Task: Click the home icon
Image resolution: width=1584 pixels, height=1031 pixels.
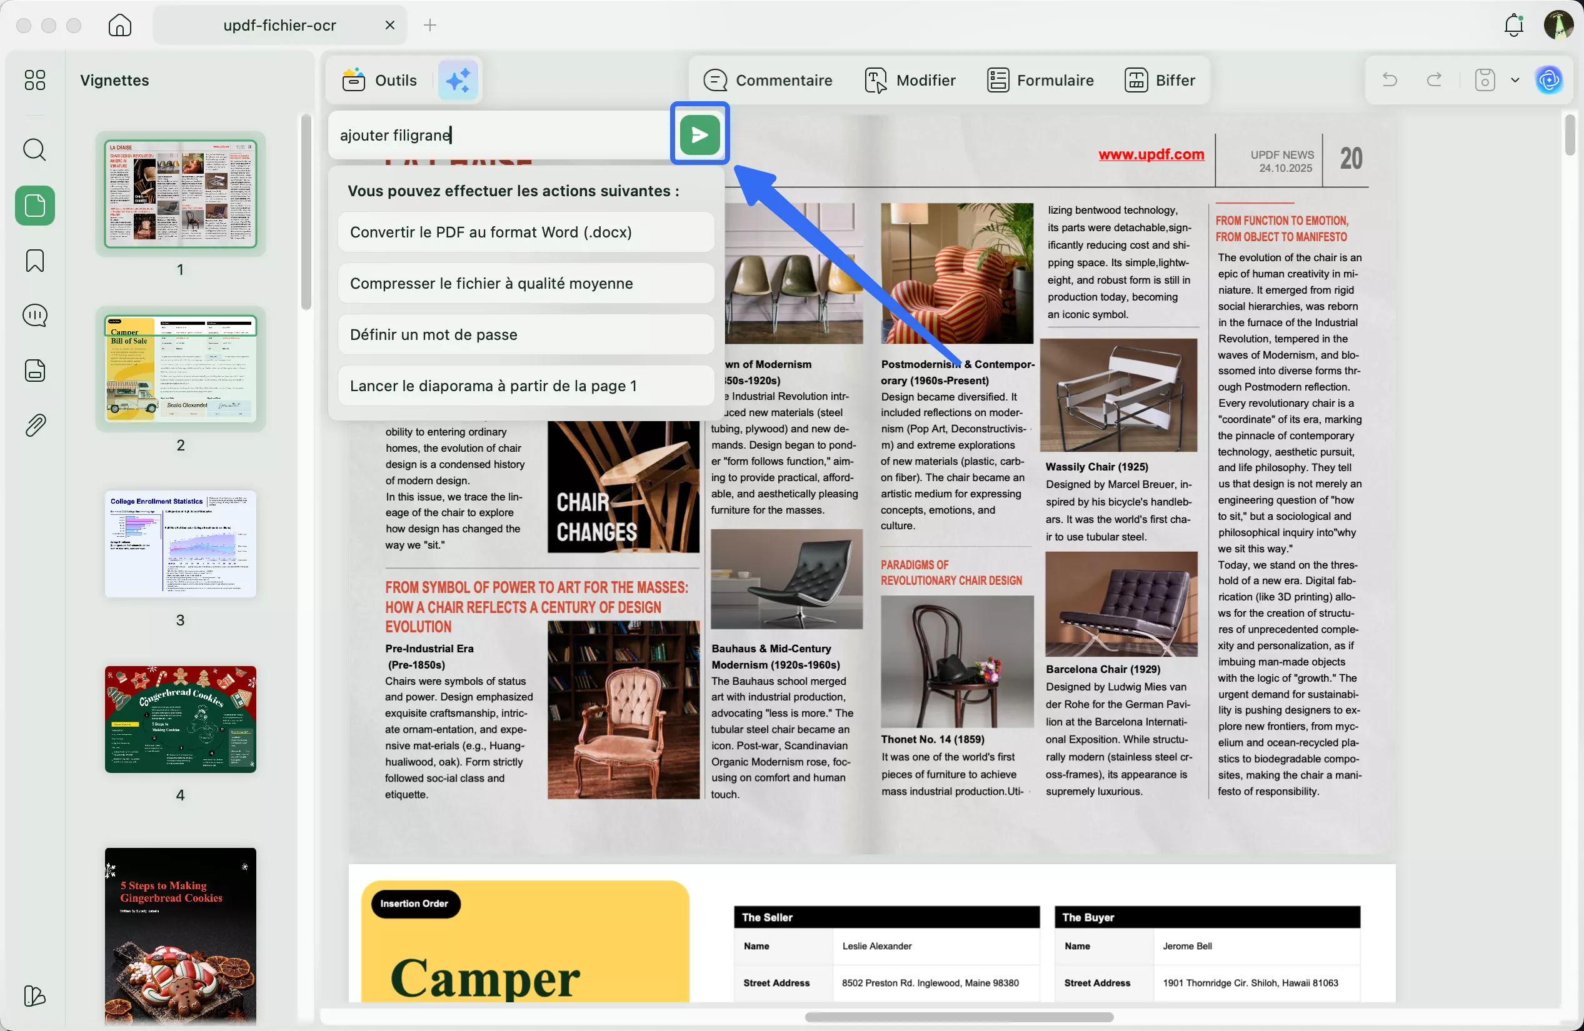Action: pyautogui.click(x=120, y=25)
